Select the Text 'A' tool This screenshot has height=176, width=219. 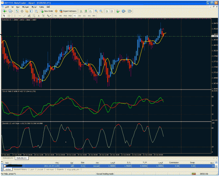(39, 16)
